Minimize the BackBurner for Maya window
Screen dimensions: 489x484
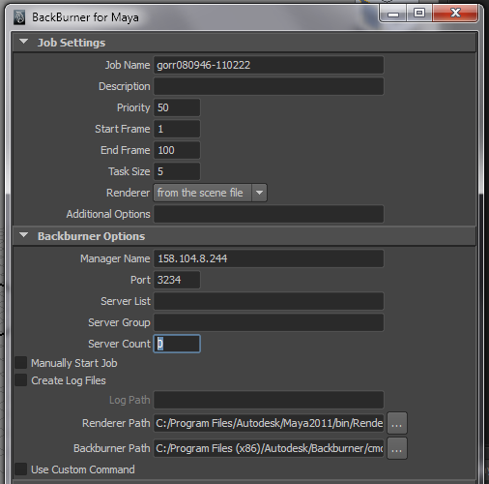click(x=393, y=14)
